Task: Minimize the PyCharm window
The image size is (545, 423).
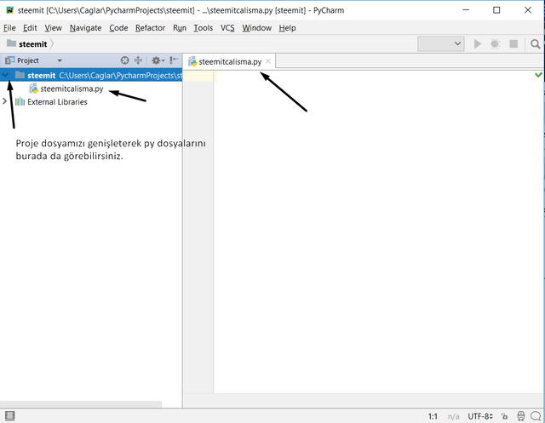Action: (x=466, y=10)
